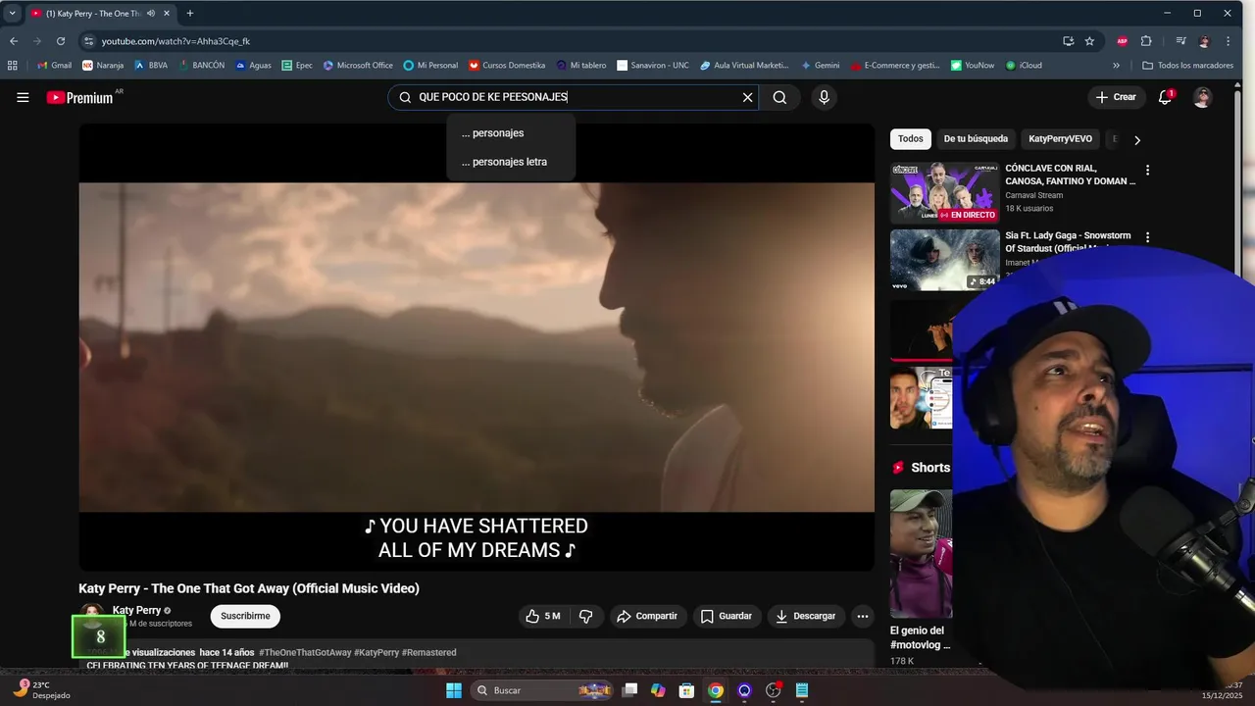This screenshot has height=706, width=1255.
Task: Open the account avatar menu
Action: (1202, 97)
